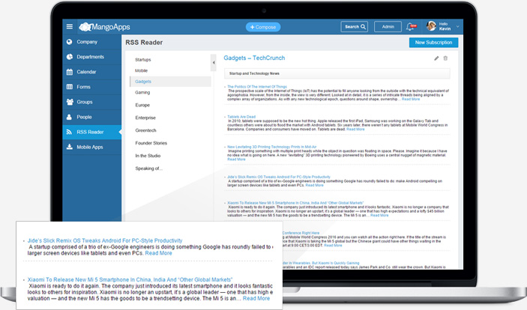Image resolution: width=527 pixels, height=310 pixels.
Task: Select the Greentech feed
Action: (145, 130)
